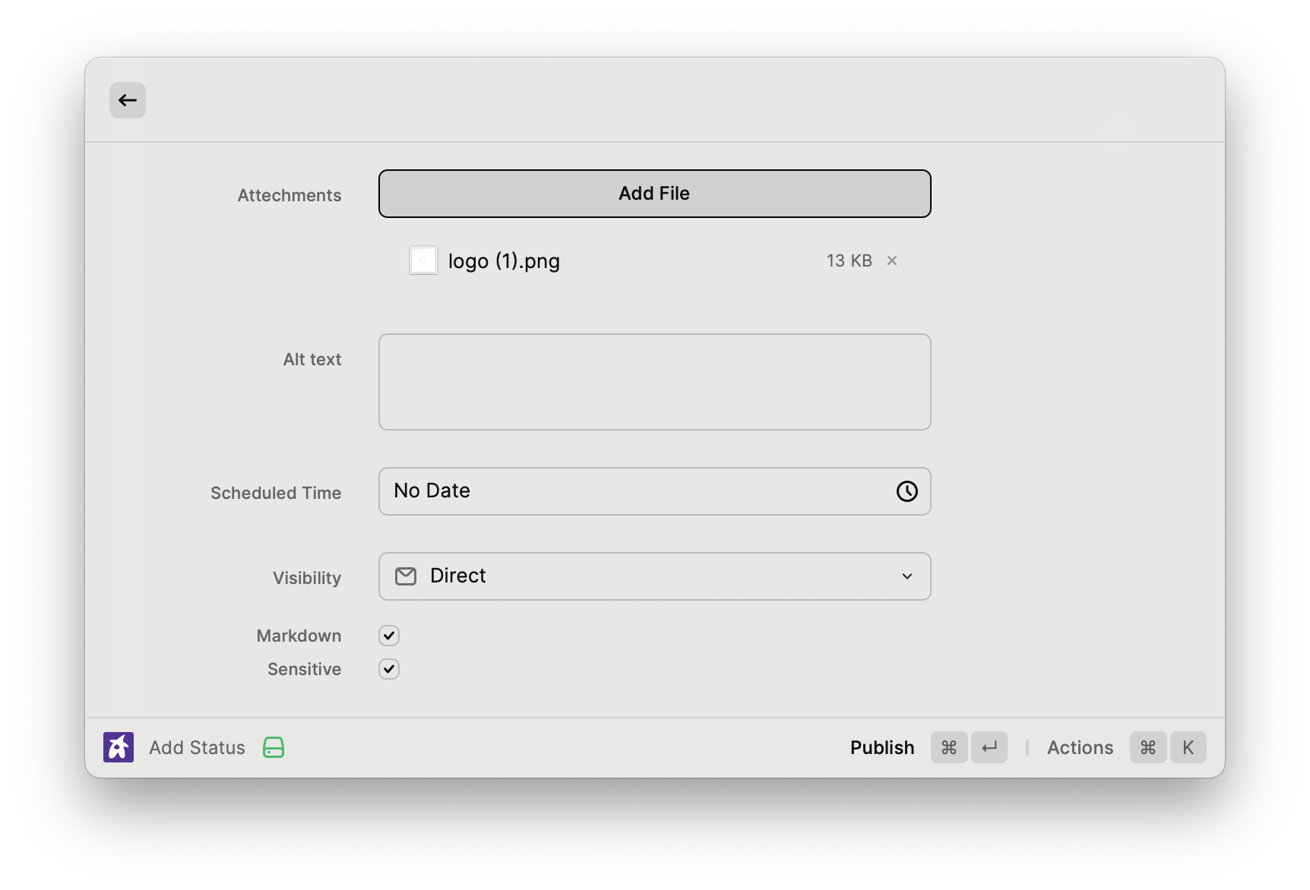Open the Visibility dropdown showing Direct
Viewport: 1310px width, 890px height.
click(654, 576)
